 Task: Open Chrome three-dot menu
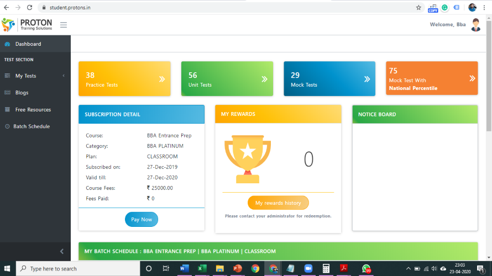pos(484,8)
